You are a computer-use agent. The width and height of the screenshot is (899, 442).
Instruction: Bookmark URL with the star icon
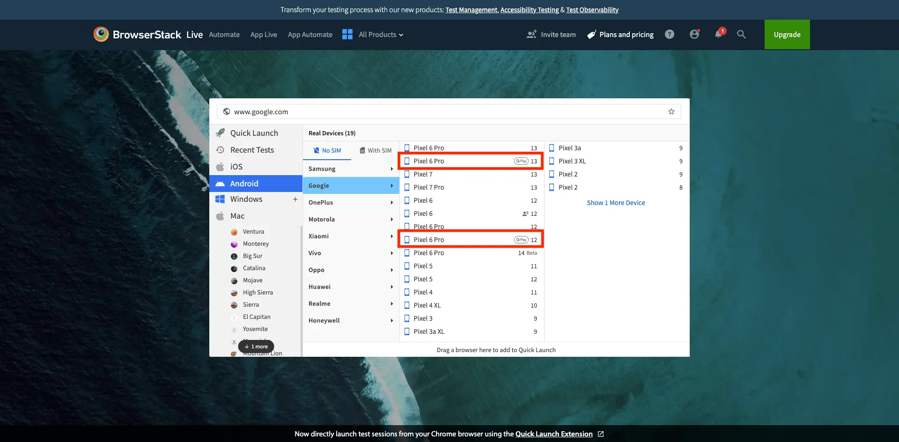point(671,111)
